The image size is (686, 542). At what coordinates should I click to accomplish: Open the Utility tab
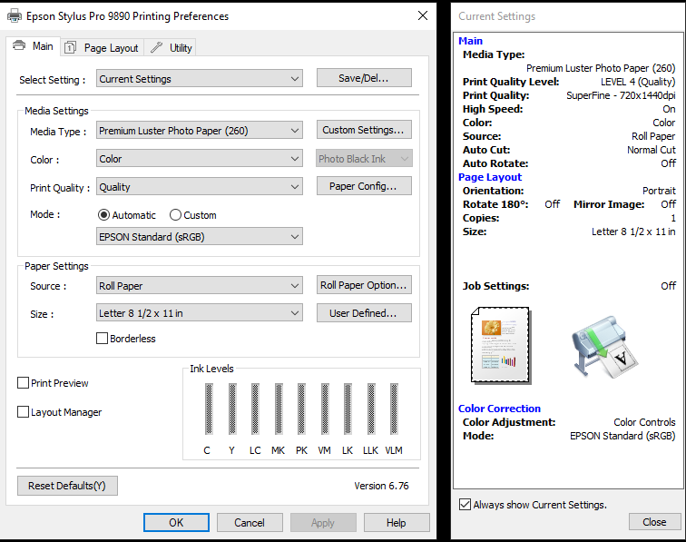(x=171, y=48)
